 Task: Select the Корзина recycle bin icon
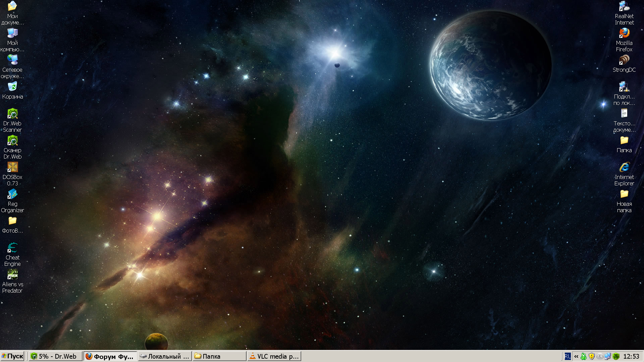click(x=12, y=87)
